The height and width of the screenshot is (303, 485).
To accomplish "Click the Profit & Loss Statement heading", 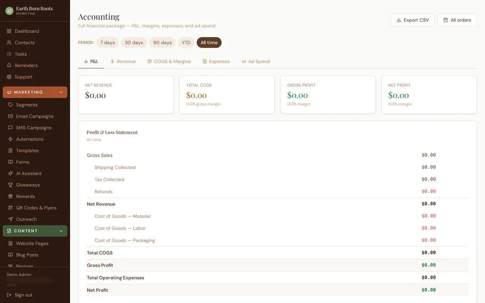I will pyautogui.click(x=112, y=132).
